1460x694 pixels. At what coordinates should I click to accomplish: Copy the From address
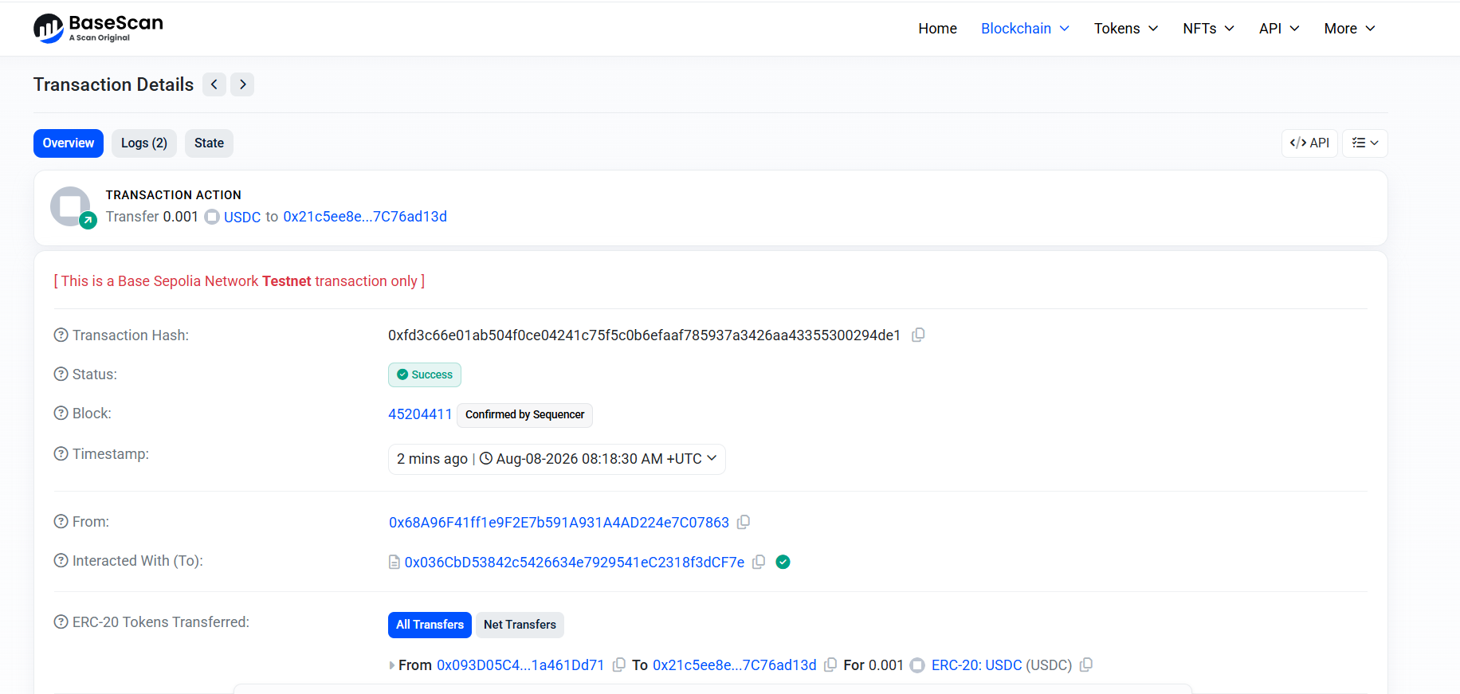(x=744, y=522)
